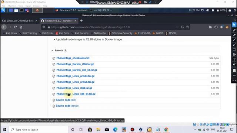Close the Kali Linux tab
The image size is (237, 133).
click(36, 21)
